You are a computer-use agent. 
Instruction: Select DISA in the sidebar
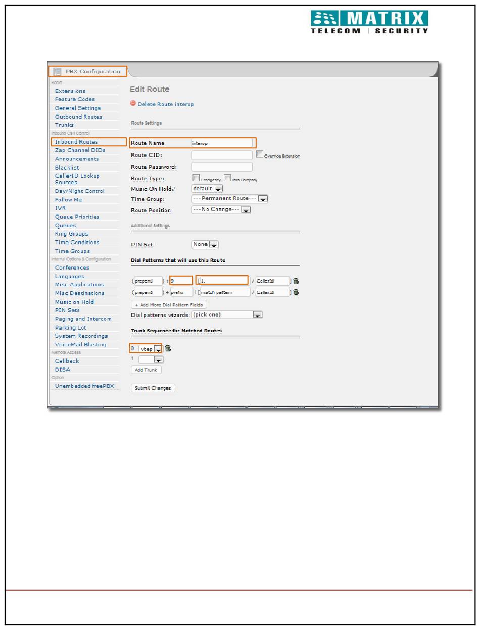tap(63, 370)
